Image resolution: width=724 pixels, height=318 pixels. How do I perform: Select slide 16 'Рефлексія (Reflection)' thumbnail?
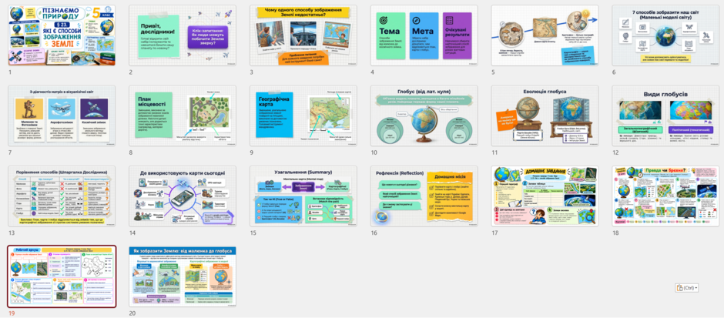pos(424,196)
